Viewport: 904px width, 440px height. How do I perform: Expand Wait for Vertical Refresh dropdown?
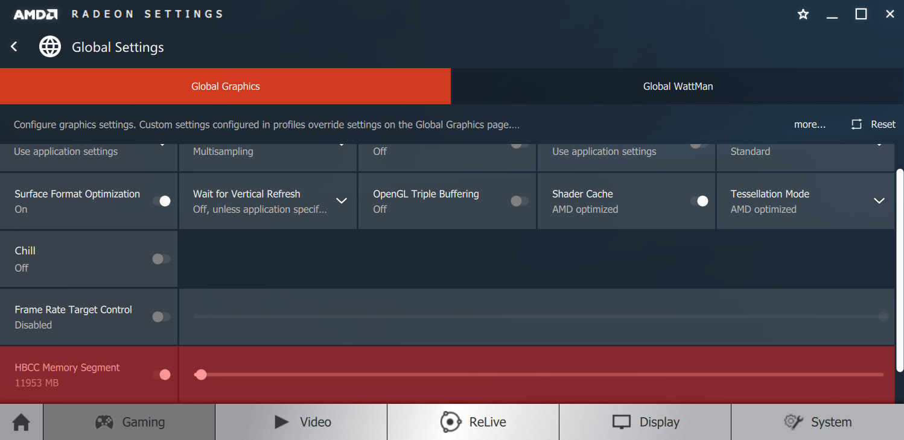click(342, 201)
